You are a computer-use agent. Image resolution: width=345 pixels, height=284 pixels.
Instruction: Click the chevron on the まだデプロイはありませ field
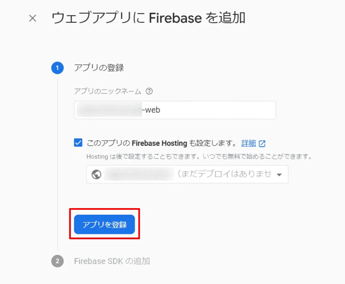(x=279, y=174)
